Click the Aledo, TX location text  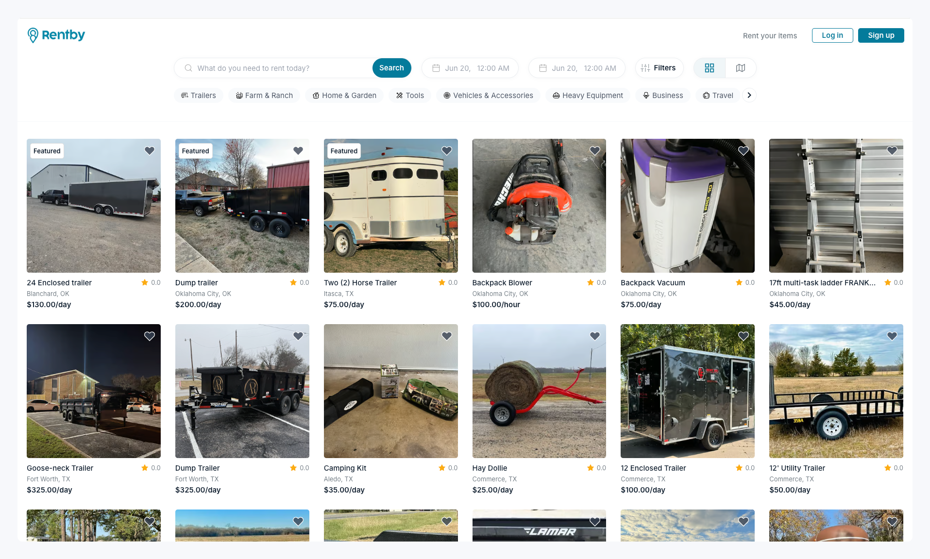pyautogui.click(x=338, y=479)
